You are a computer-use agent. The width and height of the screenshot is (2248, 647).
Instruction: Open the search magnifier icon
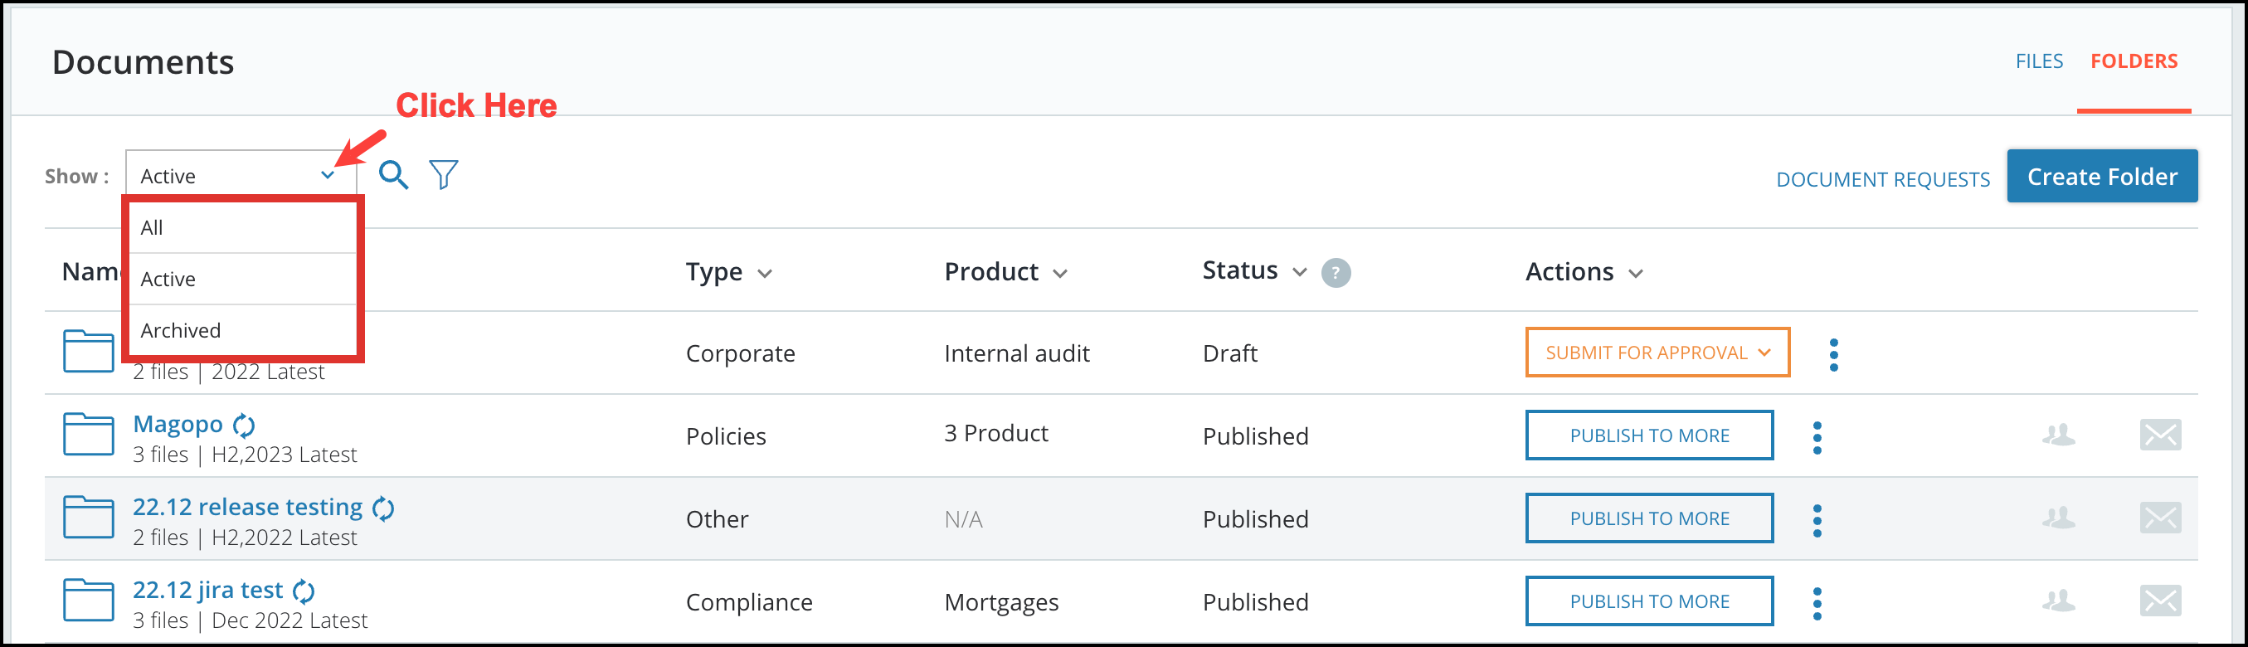393,176
